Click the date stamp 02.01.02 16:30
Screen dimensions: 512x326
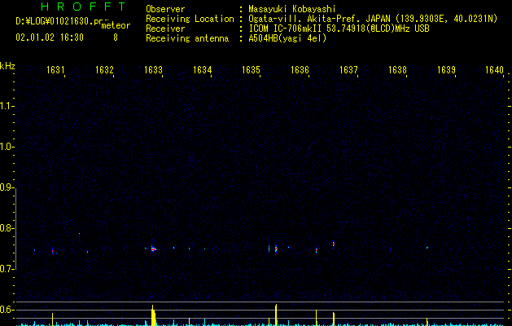(50, 37)
